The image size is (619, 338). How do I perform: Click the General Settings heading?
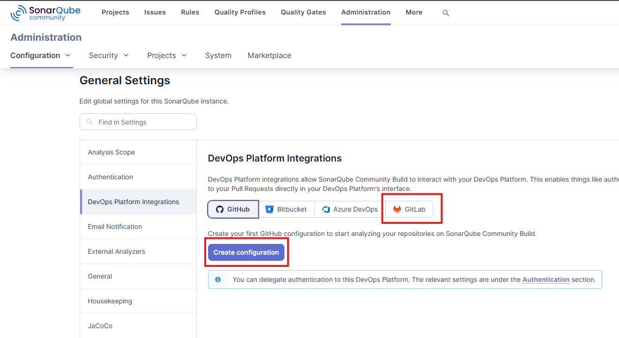[125, 81]
